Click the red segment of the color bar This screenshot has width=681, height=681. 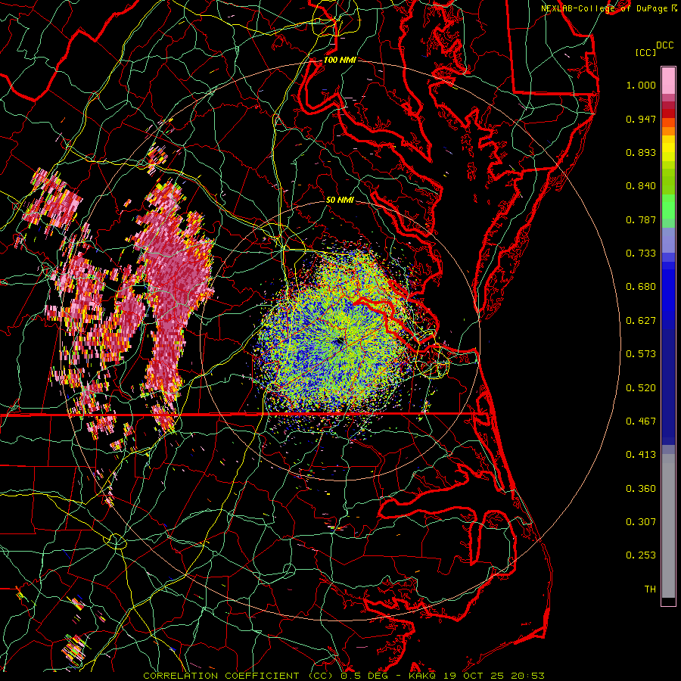click(x=668, y=113)
